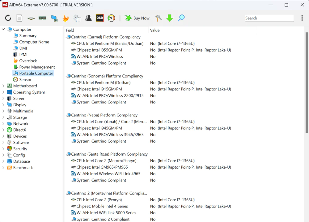Open the hammer preferences icon
309x222 pixels.
158,18
